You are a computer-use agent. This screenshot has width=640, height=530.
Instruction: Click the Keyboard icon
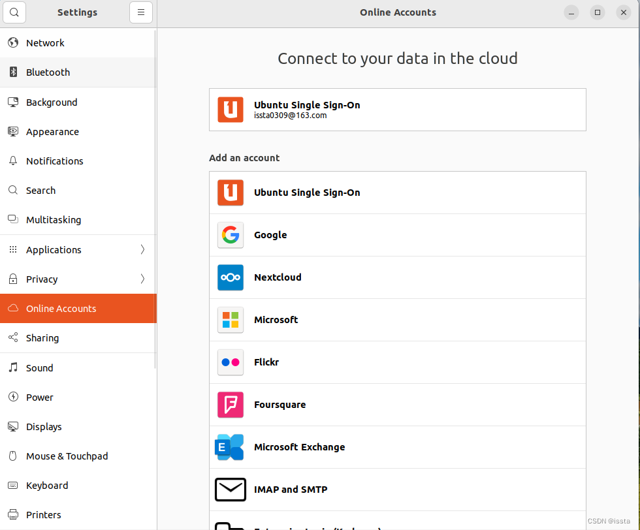(x=13, y=485)
